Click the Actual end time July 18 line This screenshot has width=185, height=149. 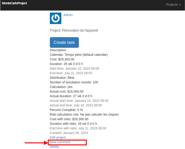[x=76, y=105]
